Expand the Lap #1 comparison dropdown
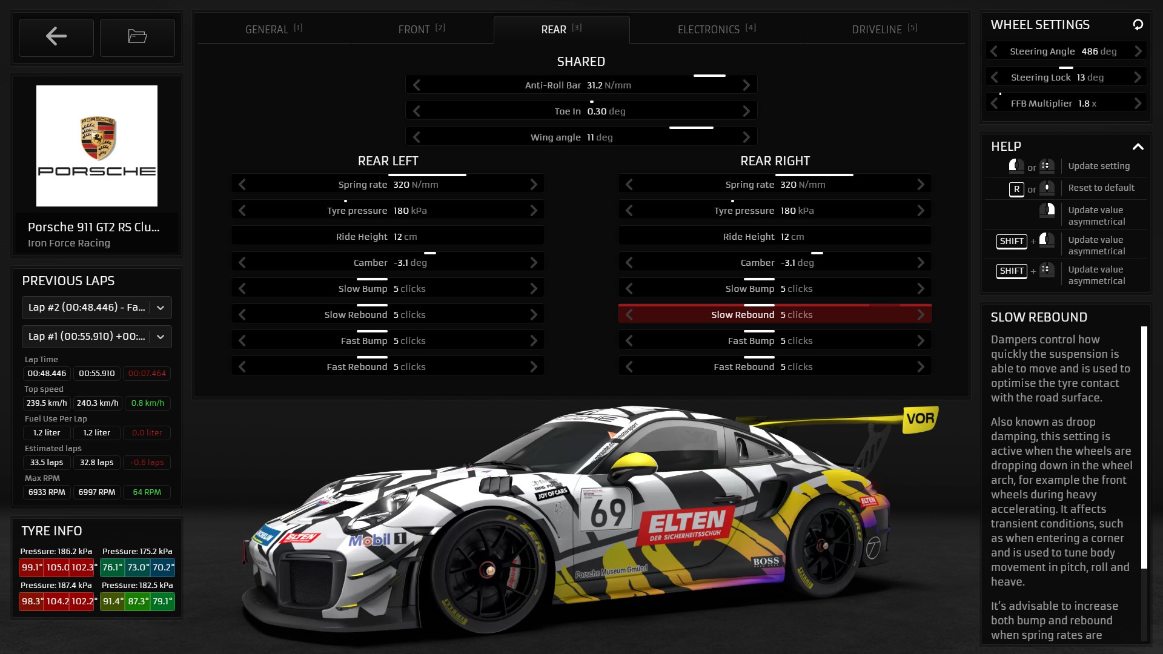This screenshot has height=654, width=1163. point(159,336)
